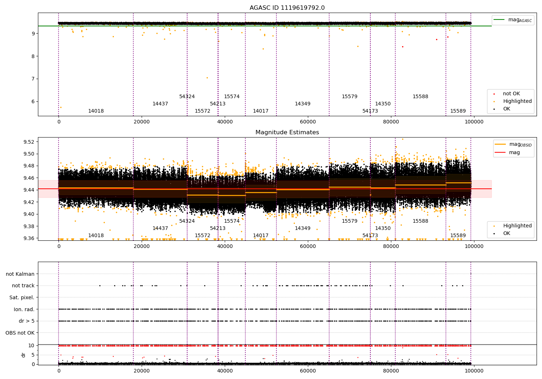Click OBSID label 15574 in top plot
The image size is (542, 379).
point(232,97)
